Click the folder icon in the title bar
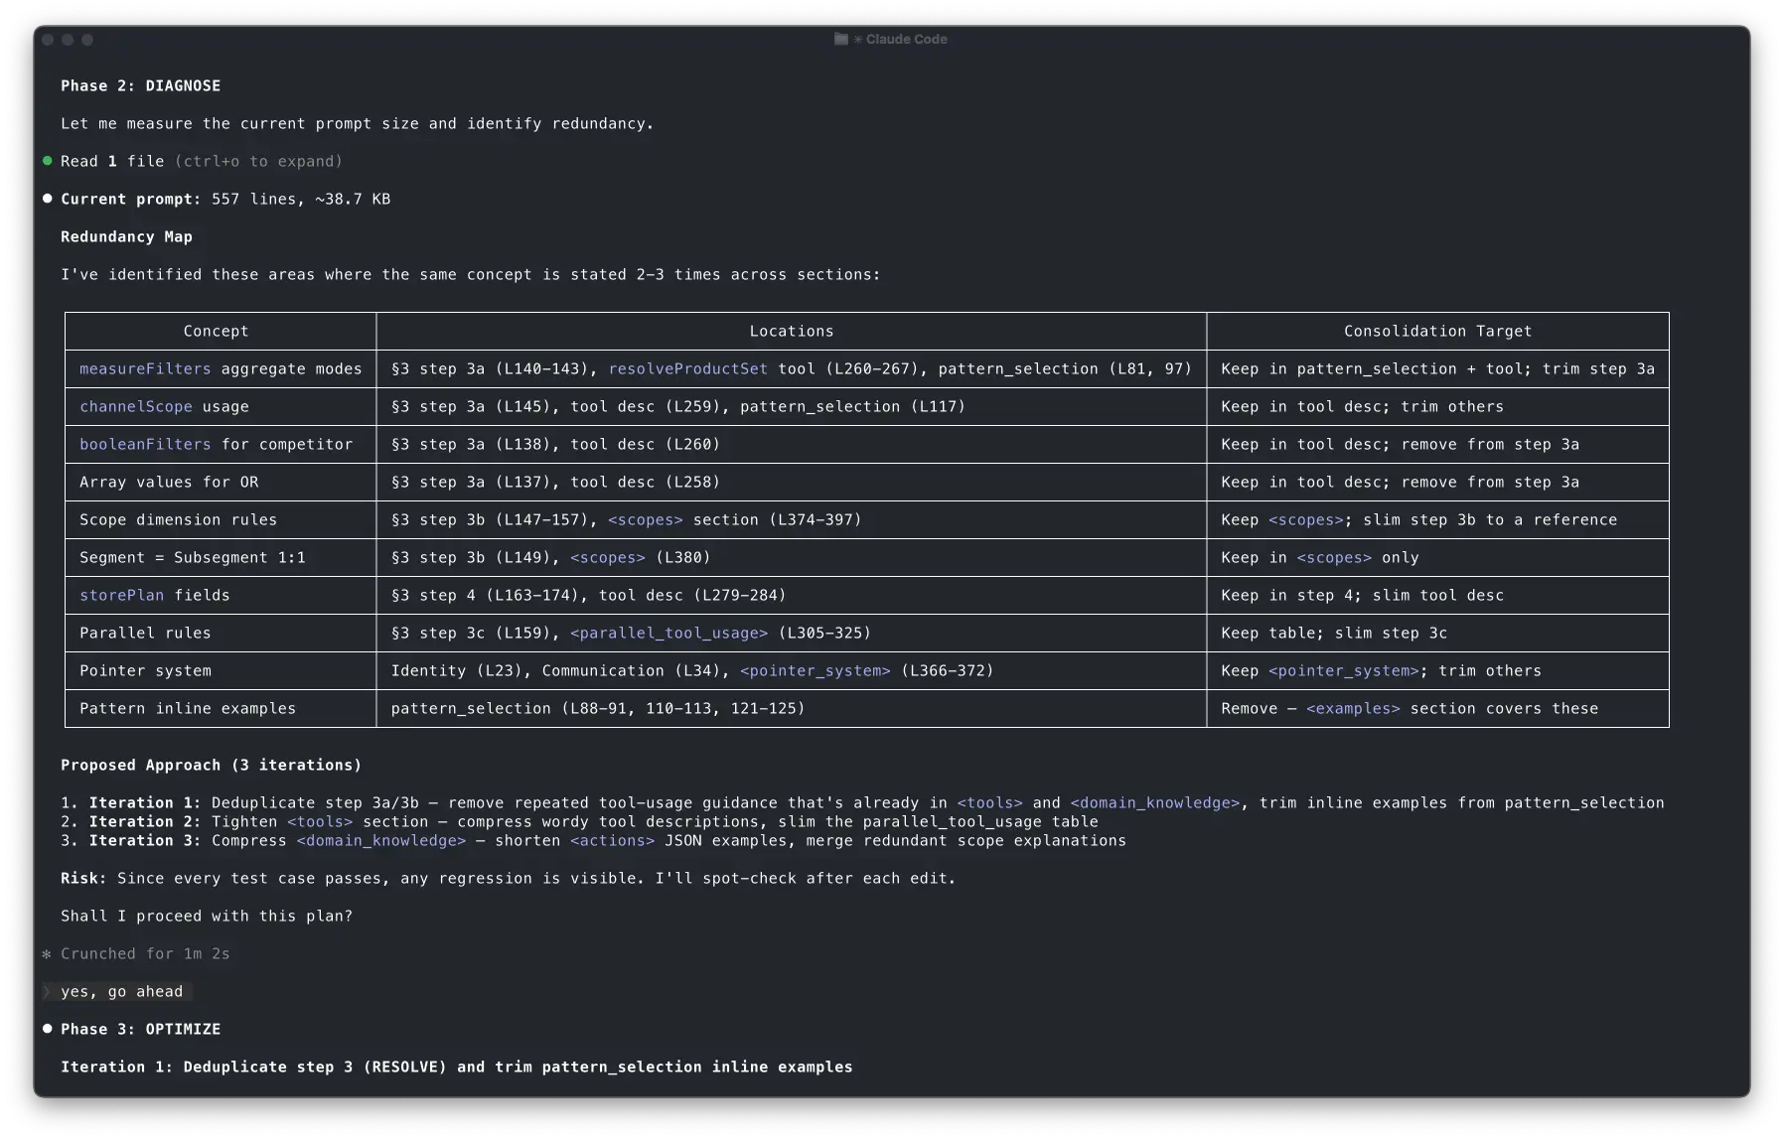Viewport: 1784px width, 1139px height. pyautogui.click(x=841, y=39)
